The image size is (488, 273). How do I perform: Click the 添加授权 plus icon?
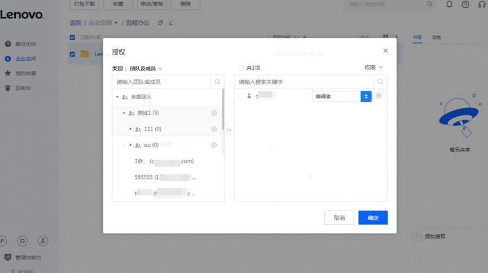[x=416, y=236]
